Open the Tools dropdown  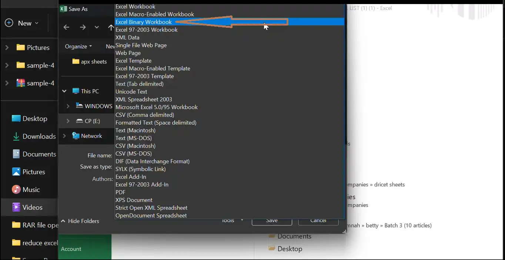233,220
